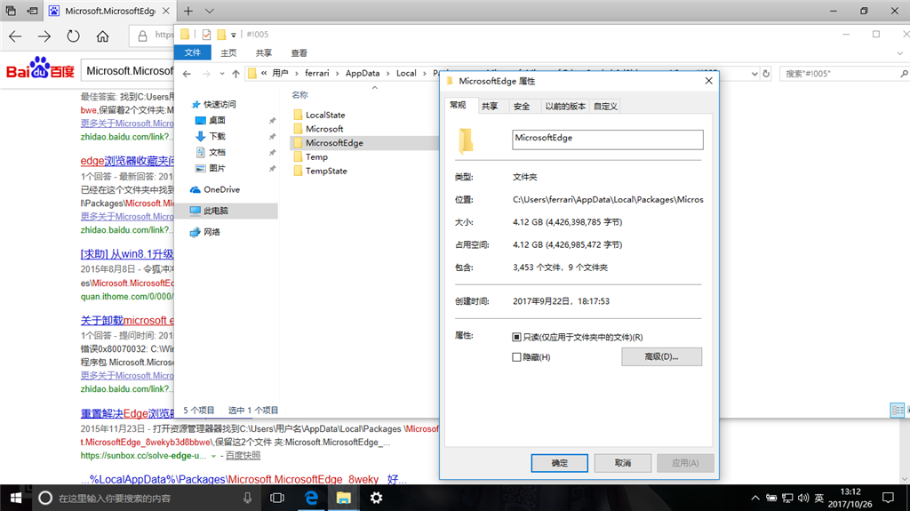This screenshot has height=511, width=910.
Task: Switch to 安全 tab in properties
Action: (522, 107)
